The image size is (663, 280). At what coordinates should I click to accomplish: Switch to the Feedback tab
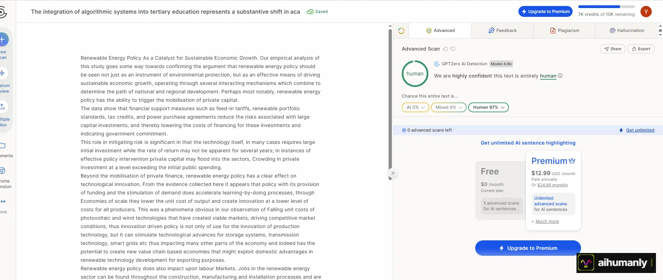point(502,31)
